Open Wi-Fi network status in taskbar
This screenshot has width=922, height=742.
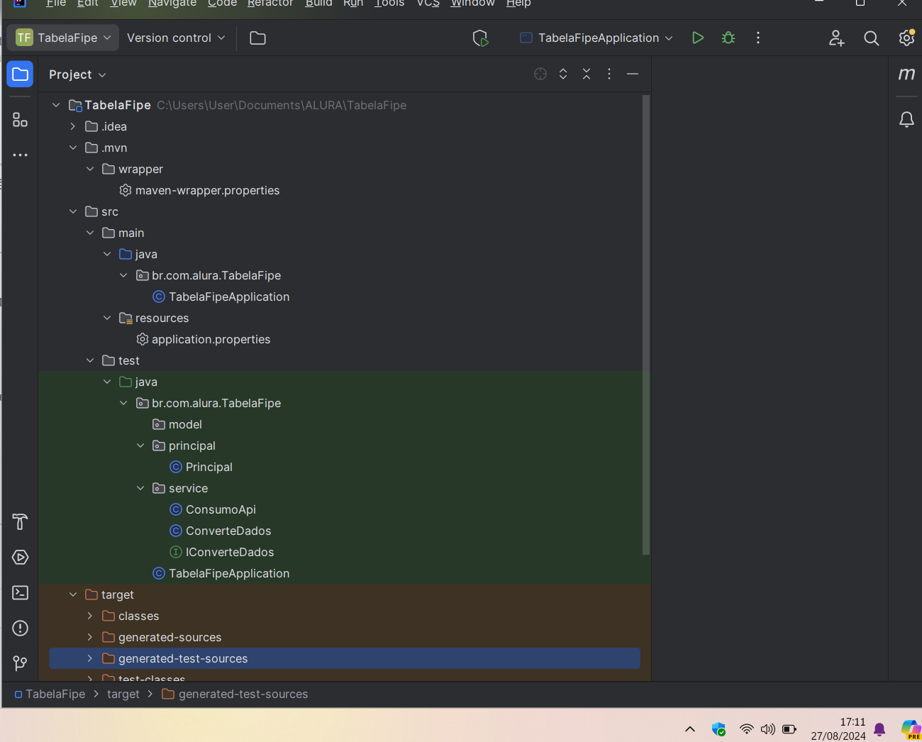(x=746, y=729)
